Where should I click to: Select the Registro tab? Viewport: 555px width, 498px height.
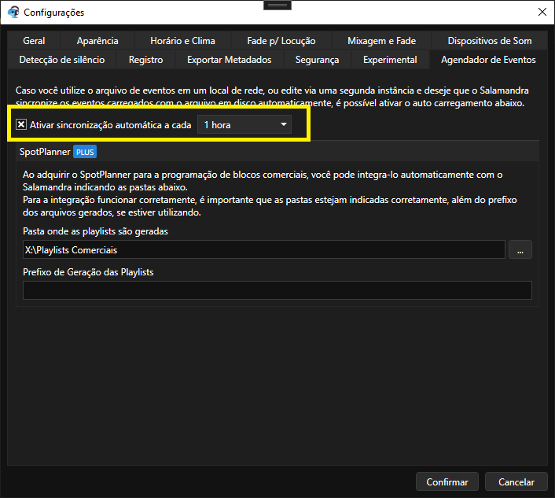pos(146,60)
